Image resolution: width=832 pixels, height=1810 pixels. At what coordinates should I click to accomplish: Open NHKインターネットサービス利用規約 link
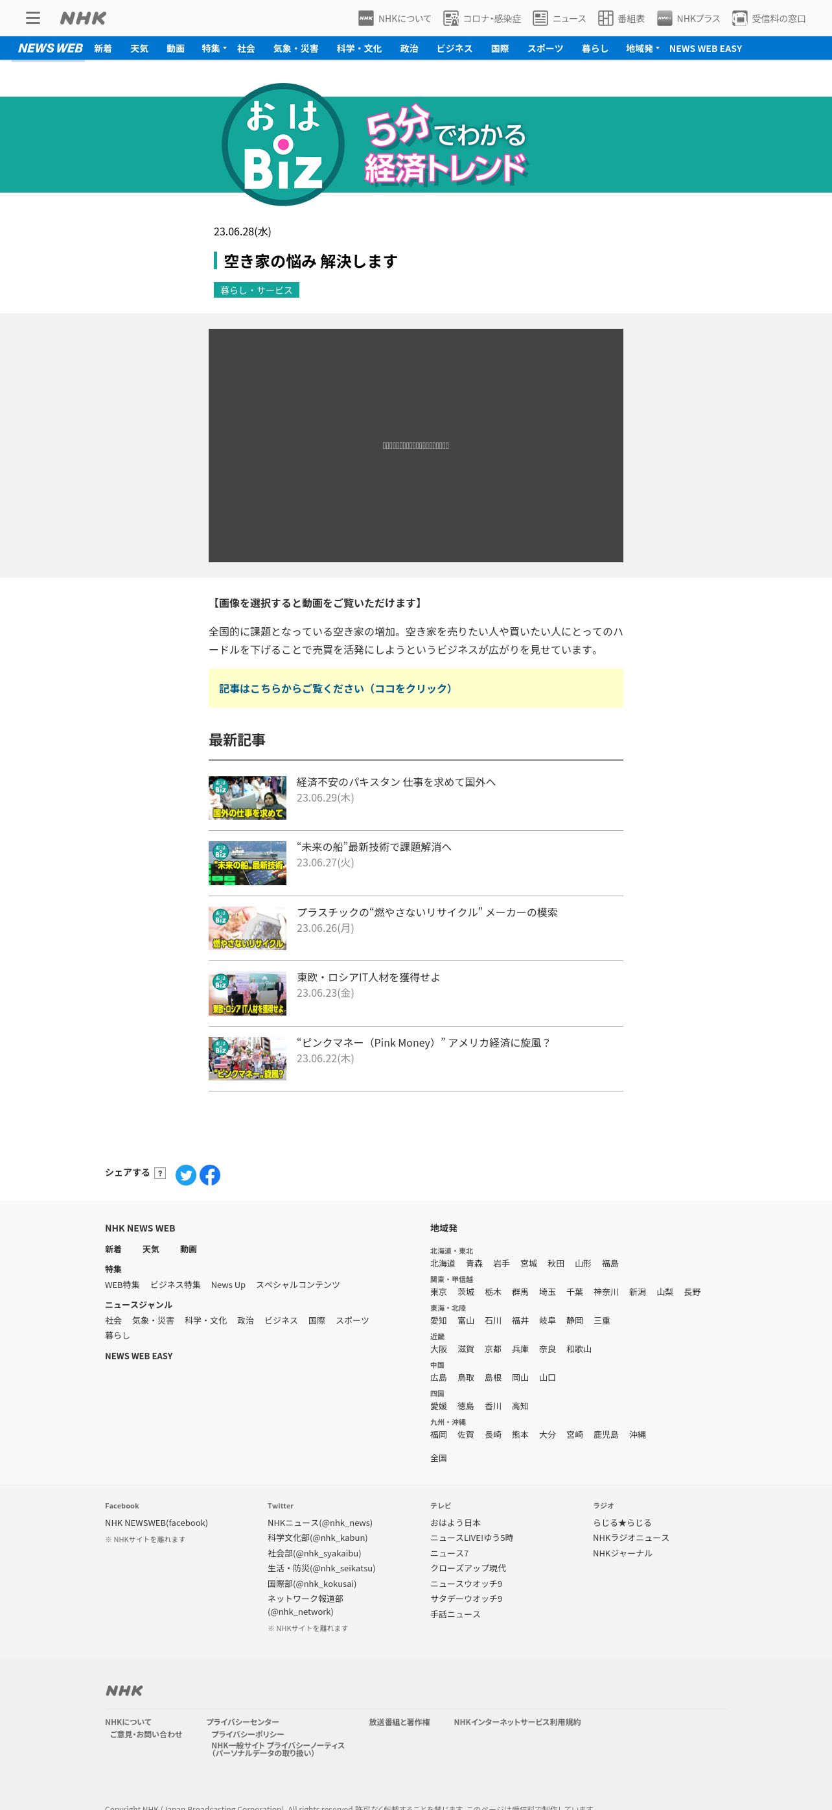coord(516,1722)
